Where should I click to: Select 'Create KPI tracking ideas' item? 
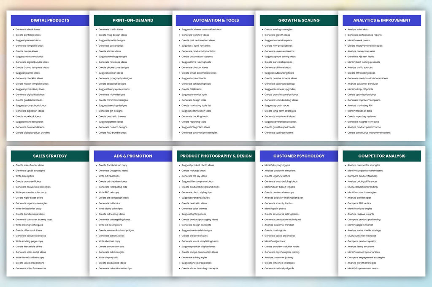(361, 73)
